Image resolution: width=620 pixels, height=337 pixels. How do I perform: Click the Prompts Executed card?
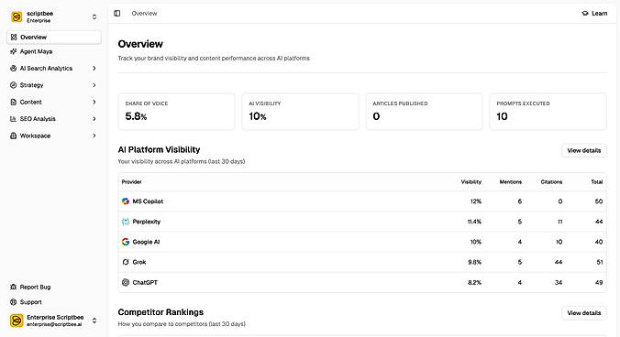point(548,112)
